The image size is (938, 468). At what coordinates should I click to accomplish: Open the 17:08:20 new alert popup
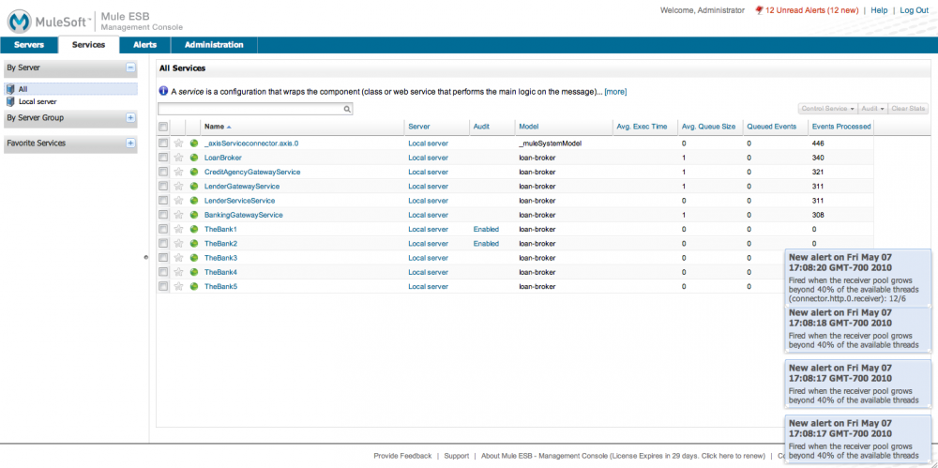click(857, 278)
